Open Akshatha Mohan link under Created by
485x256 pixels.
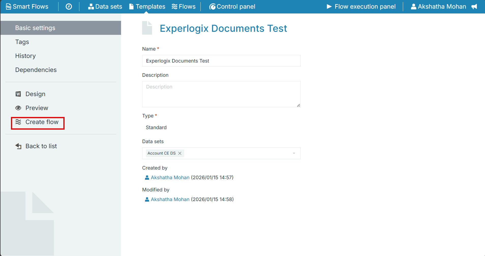click(170, 177)
